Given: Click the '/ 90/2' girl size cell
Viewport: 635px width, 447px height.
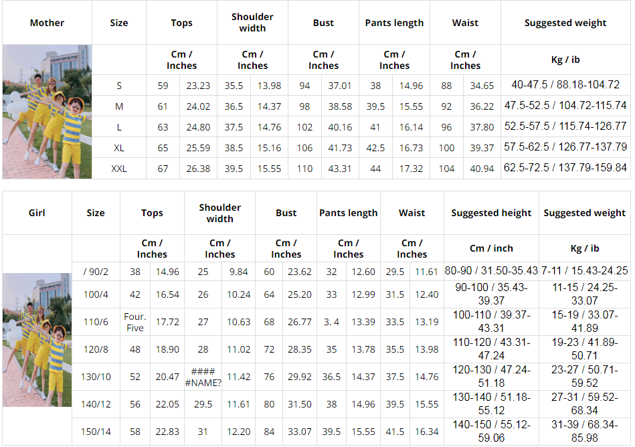Looking at the screenshot, I should click(96, 271).
